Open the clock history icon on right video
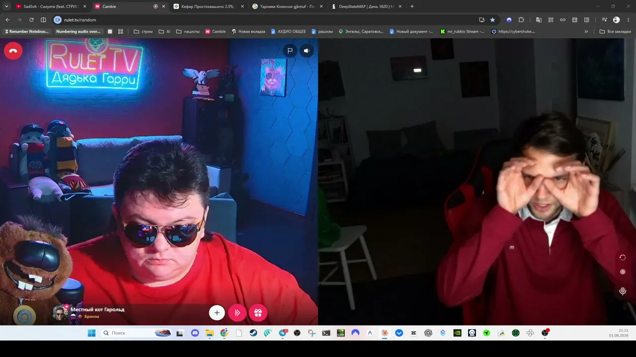This screenshot has height=357, width=636. point(623,272)
